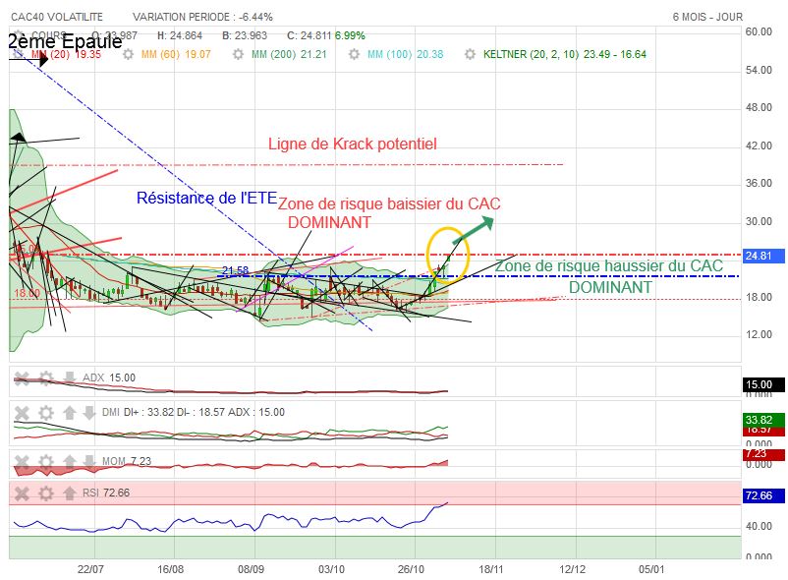Viewport: 788px width, 580px height.
Task: Click the MM (60) 19.07 label
Action: click(x=176, y=54)
